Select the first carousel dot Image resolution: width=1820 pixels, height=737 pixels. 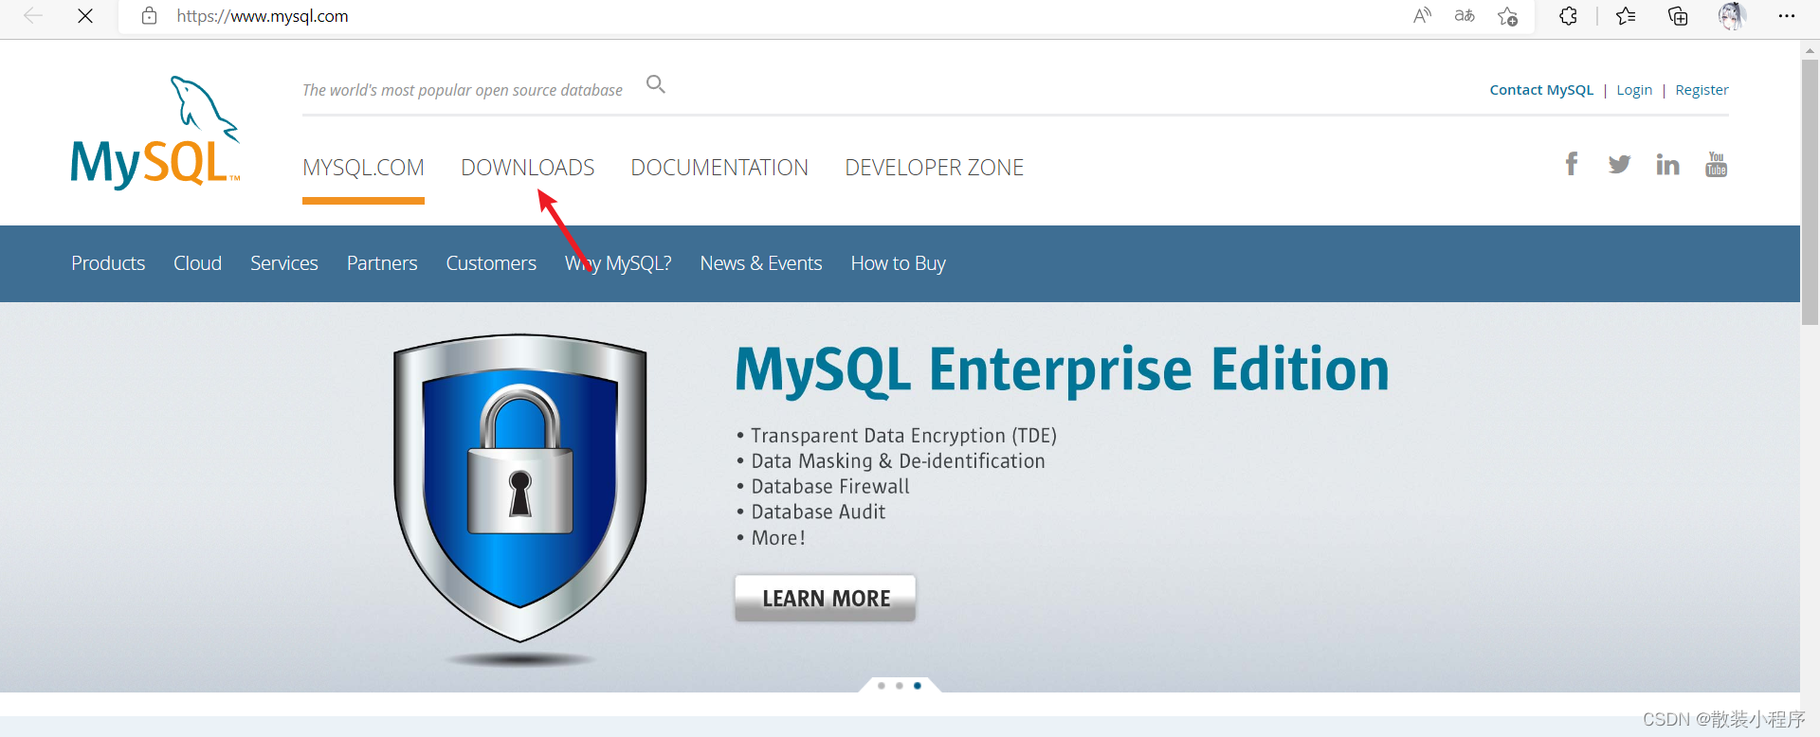882,685
